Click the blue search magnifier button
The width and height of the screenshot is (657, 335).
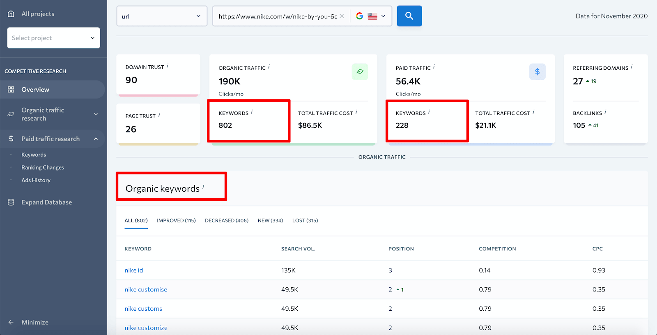point(409,16)
